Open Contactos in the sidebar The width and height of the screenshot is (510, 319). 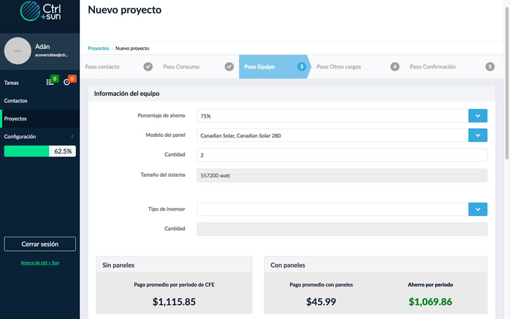(40, 101)
